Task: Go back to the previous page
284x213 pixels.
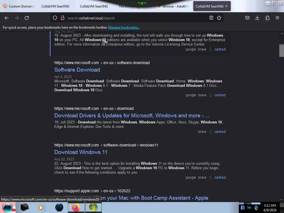Action: 7,18
